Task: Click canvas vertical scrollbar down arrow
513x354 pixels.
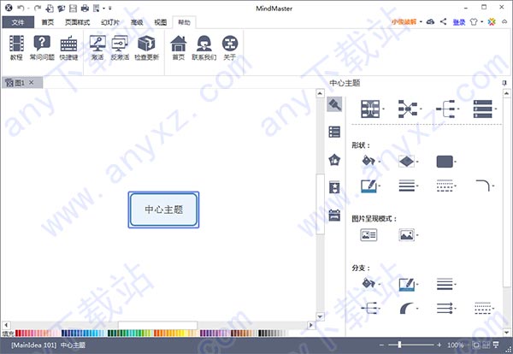Action: 320,316
